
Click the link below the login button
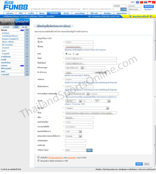point(149,9)
